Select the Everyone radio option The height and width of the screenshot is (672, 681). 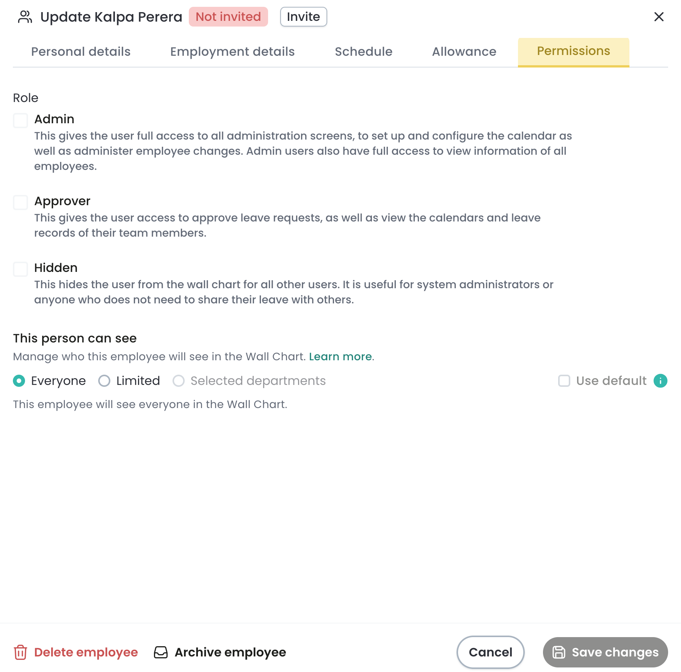point(19,381)
